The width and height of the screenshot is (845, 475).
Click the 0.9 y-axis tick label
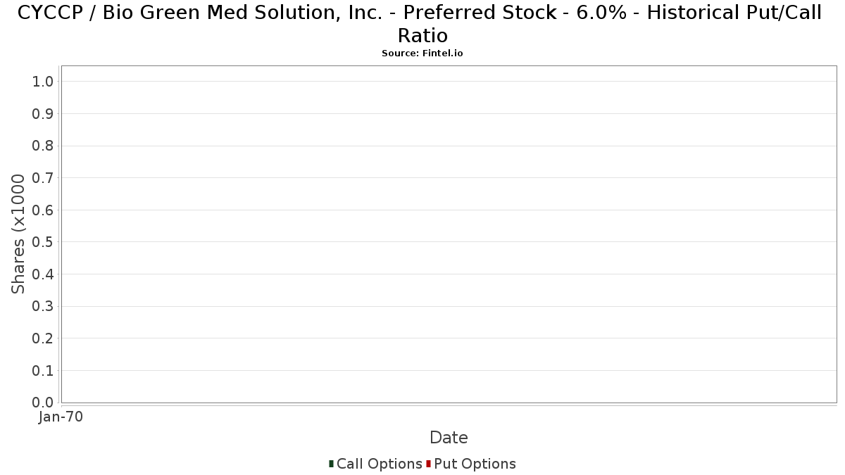click(43, 114)
